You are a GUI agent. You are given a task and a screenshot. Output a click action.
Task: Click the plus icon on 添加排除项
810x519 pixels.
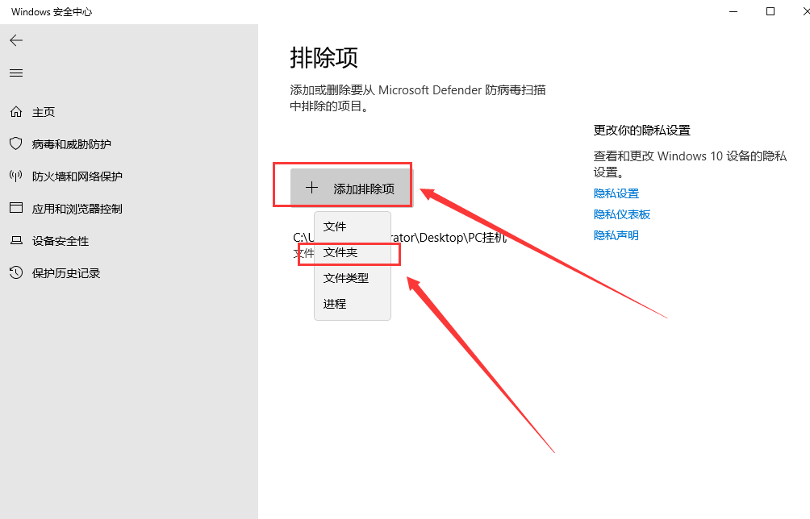tap(312, 186)
